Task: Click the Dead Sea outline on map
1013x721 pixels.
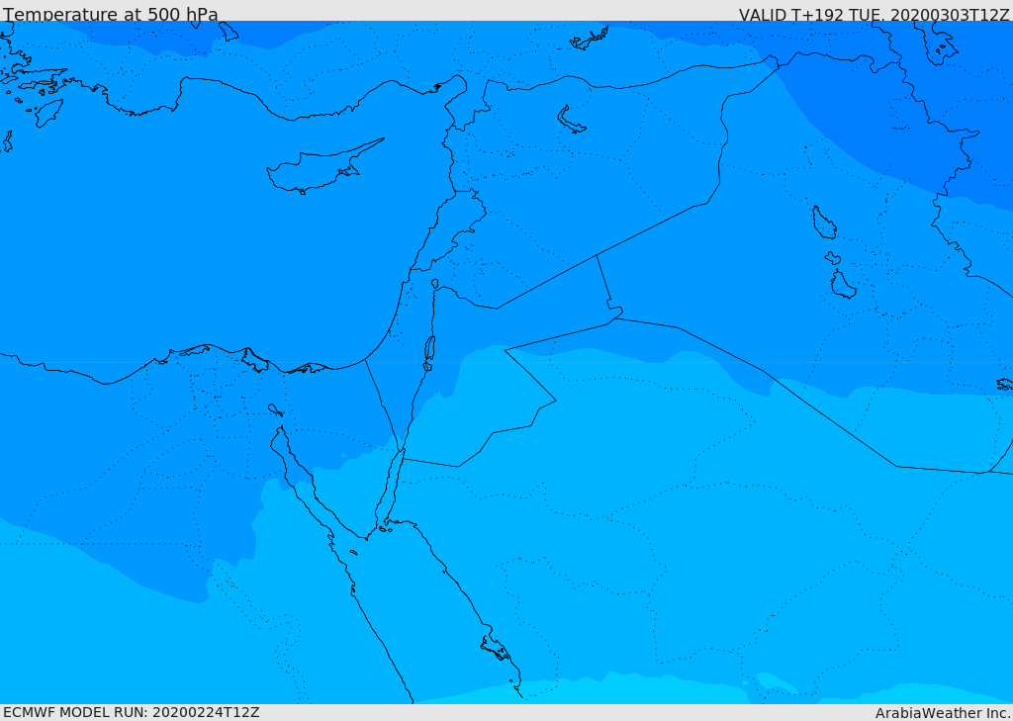Action: tap(429, 349)
